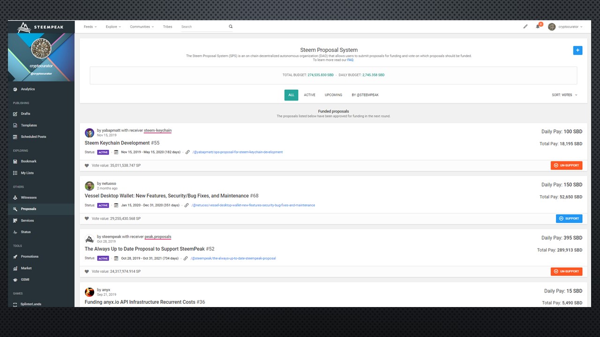Open the FAQ link
The height and width of the screenshot is (337, 600).
pos(350,60)
